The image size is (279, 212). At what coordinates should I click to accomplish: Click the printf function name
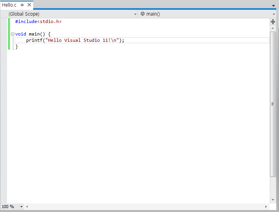34,40
